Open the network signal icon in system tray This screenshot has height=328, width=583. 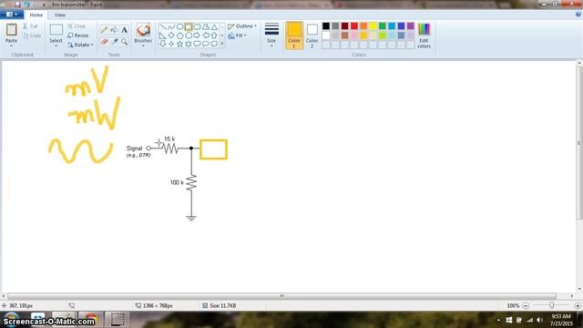(529, 320)
